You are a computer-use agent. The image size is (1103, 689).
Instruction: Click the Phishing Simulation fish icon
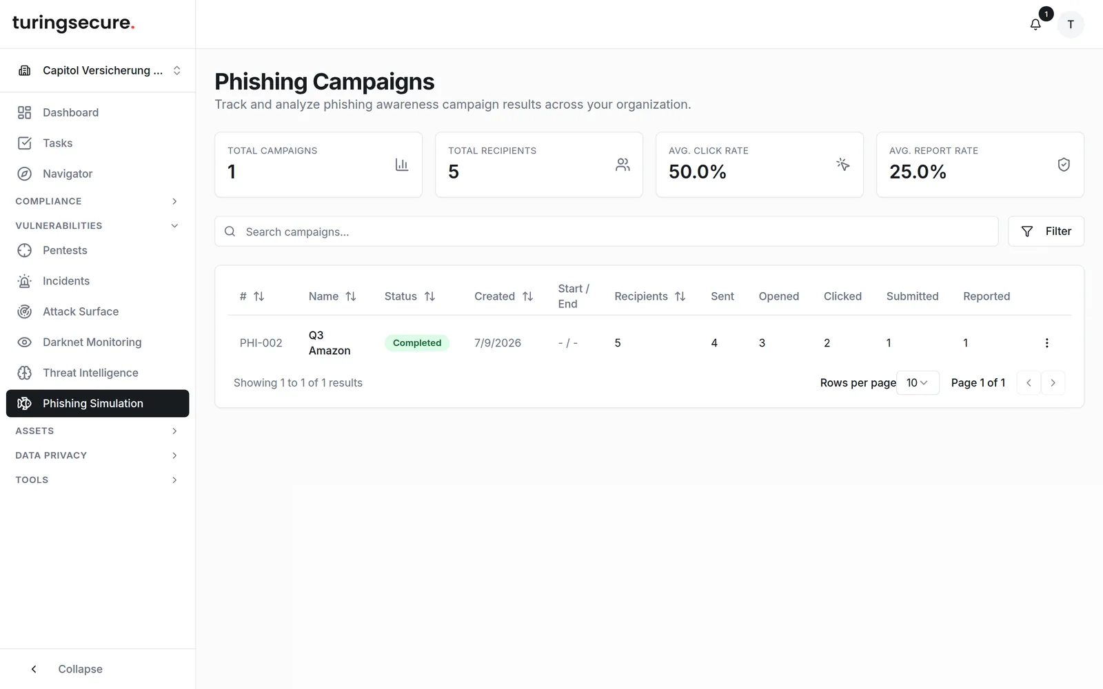click(25, 404)
